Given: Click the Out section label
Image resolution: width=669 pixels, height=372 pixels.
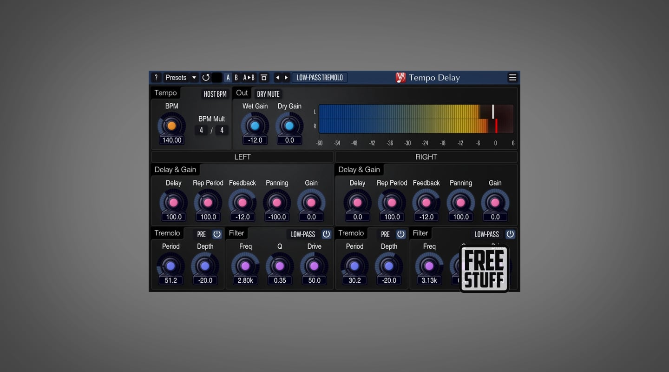Looking at the screenshot, I should point(242,93).
